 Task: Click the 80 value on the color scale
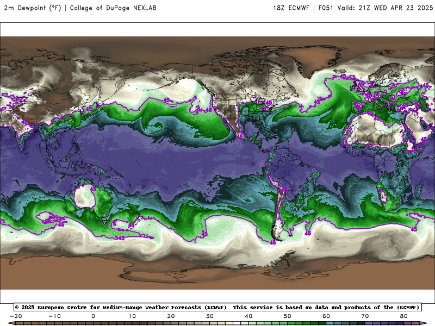pos(404,316)
